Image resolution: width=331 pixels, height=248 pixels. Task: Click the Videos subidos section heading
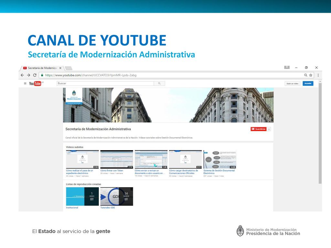pos(75,147)
